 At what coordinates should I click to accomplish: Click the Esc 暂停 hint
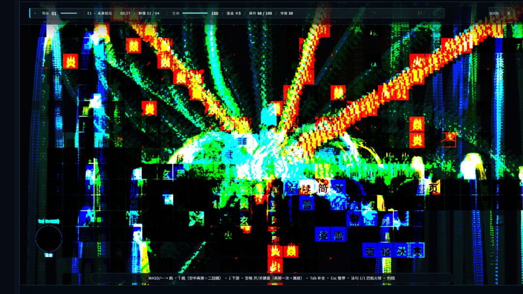[x=338, y=278]
